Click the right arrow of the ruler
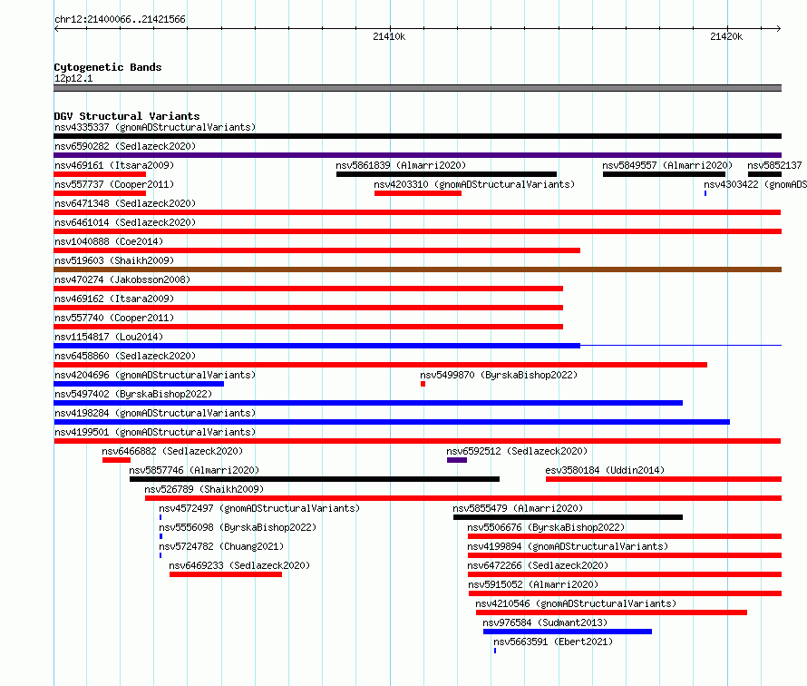Viewport: 807px width, 686px height. click(x=778, y=28)
